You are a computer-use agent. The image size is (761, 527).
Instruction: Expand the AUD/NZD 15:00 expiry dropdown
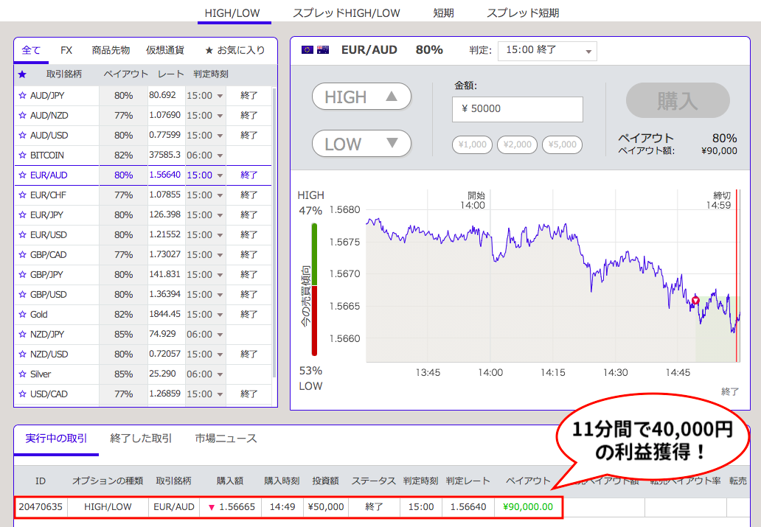205,116
